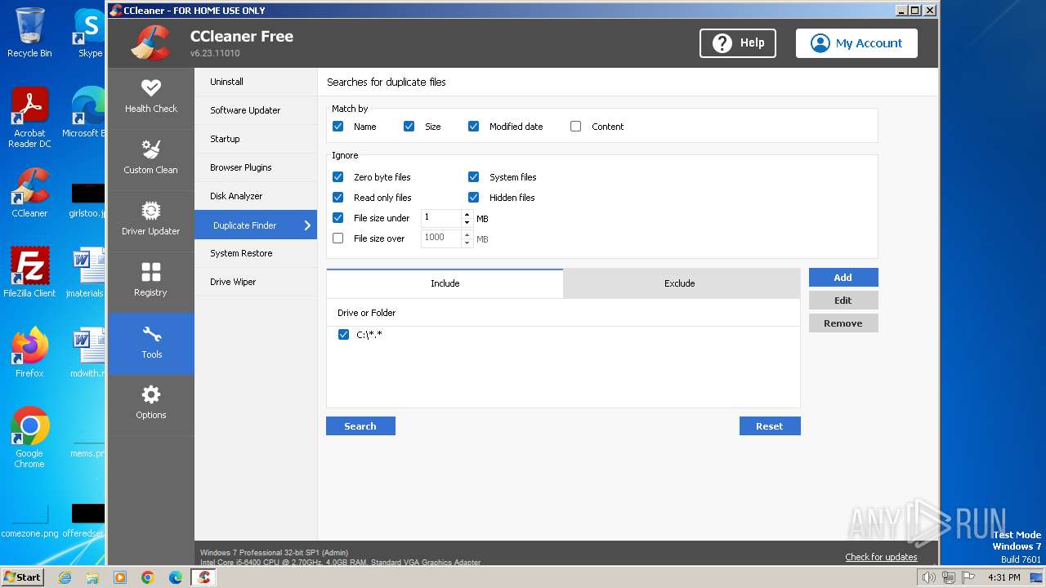Switch to the Exclude tab

(680, 283)
